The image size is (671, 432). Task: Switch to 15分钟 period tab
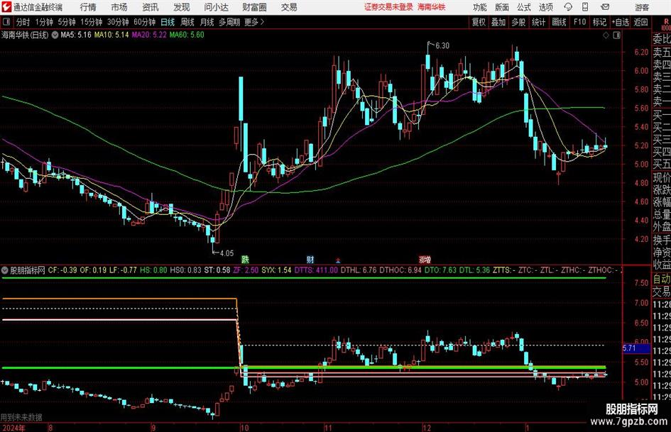[x=91, y=22]
